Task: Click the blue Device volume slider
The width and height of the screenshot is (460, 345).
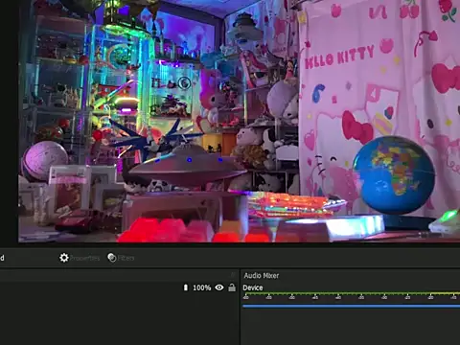Action: coord(352,306)
